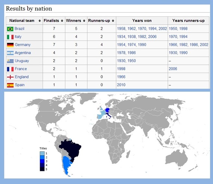Click the France flag icon
This screenshot has width=213, height=184.
(10, 69)
